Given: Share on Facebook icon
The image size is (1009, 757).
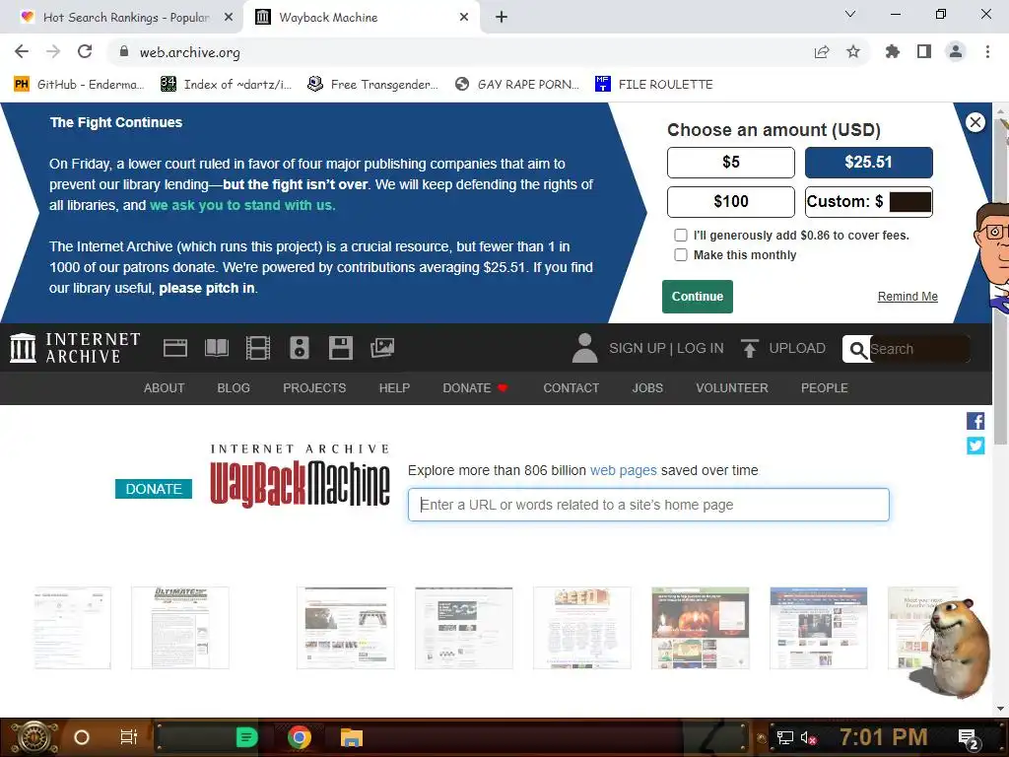Looking at the screenshot, I should click(x=975, y=421).
